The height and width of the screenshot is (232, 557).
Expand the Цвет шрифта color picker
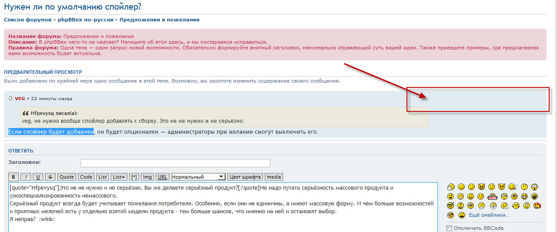(x=245, y=177)
